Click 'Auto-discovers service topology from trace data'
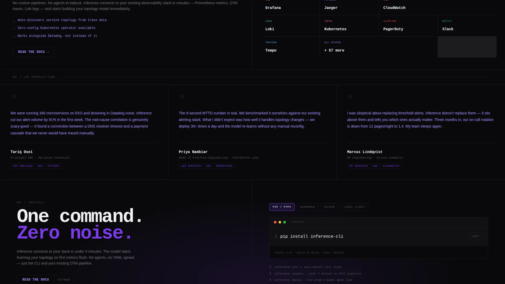Image resolution: width=505 pixels, height=284 pixels. [62, 20]
